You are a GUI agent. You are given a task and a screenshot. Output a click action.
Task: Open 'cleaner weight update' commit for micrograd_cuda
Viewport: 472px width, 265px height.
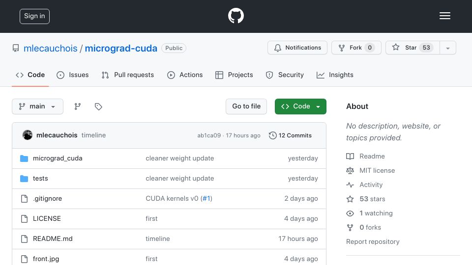(180, 159)
